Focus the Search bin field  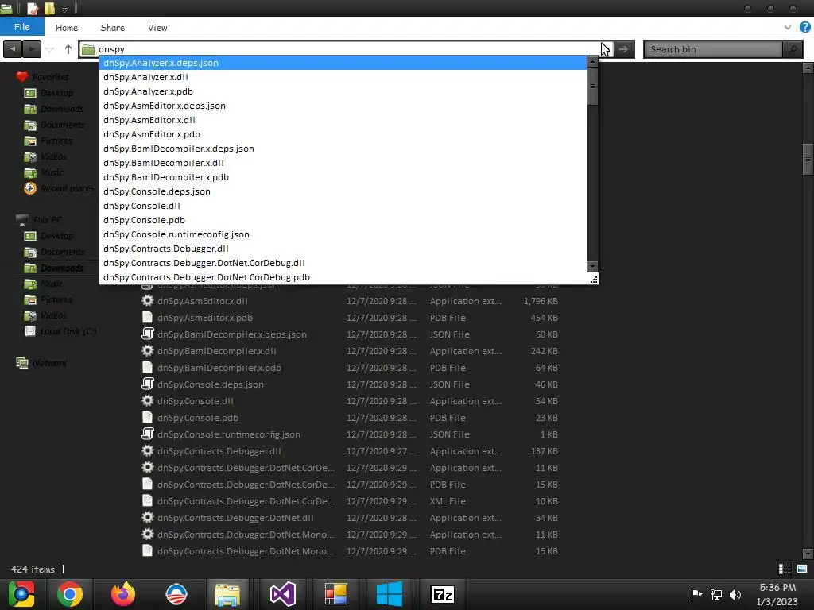[713, 49]
